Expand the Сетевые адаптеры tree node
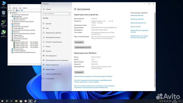Image resolution: width=183 pixels, height=103 pixels. coord(11,49)
